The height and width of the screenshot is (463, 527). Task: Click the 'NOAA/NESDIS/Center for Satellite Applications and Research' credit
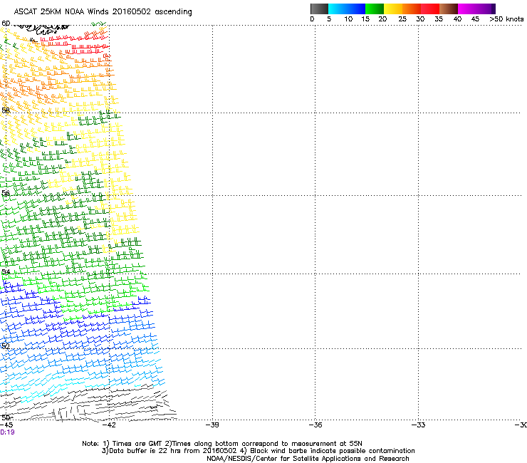tap(308, 459)
